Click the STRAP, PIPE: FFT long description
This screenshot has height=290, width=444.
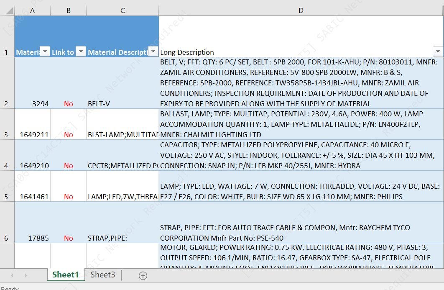(301, 222)
